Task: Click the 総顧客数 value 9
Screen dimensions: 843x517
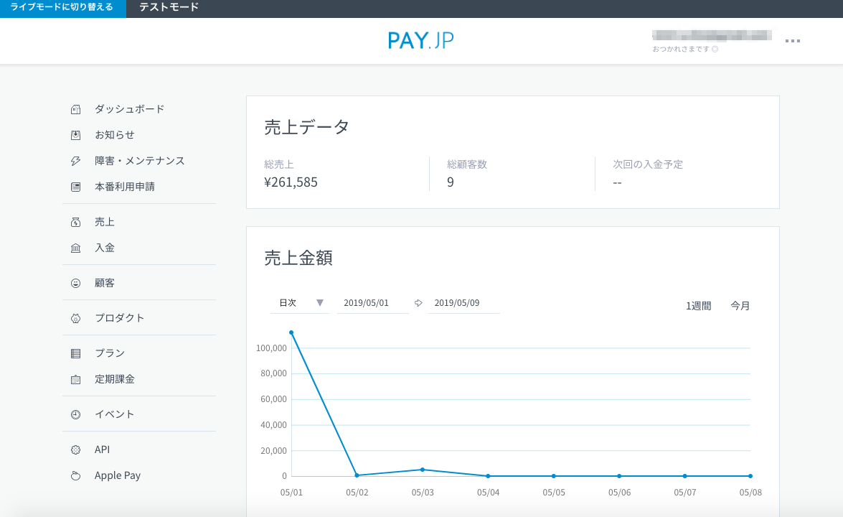Action: [x=451, y=182]
